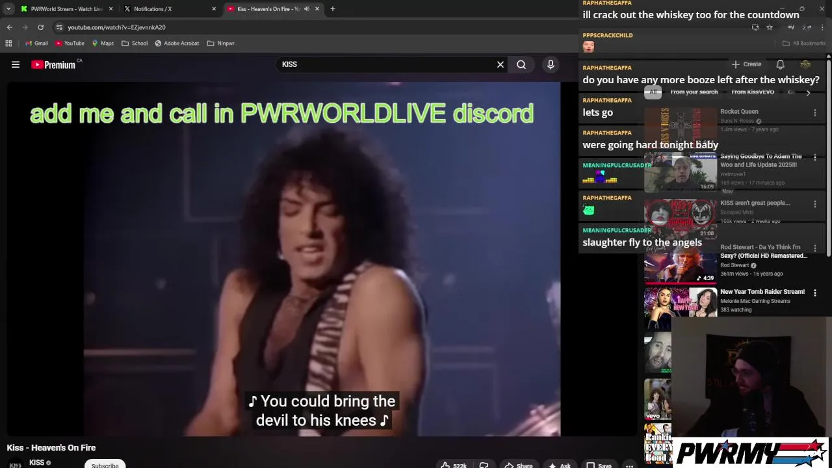Screen dimensions: 832x468
Task: Open the Maps bookmark
Action: click(x=103, y=44)
